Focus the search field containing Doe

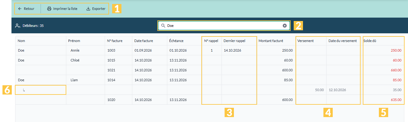pos(224,26)
